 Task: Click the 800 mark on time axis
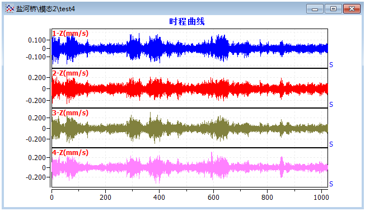coord(267,198)
